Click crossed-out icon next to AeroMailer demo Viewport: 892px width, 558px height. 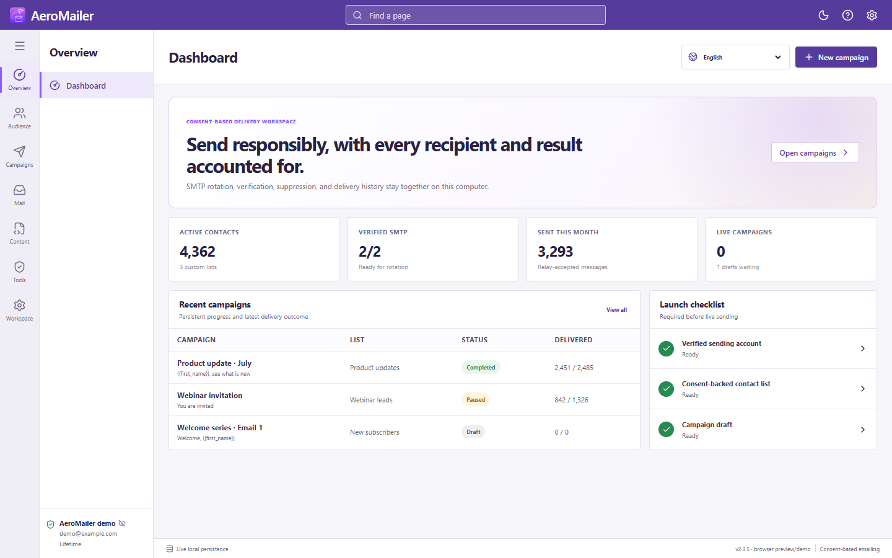(x=122, y=523)
